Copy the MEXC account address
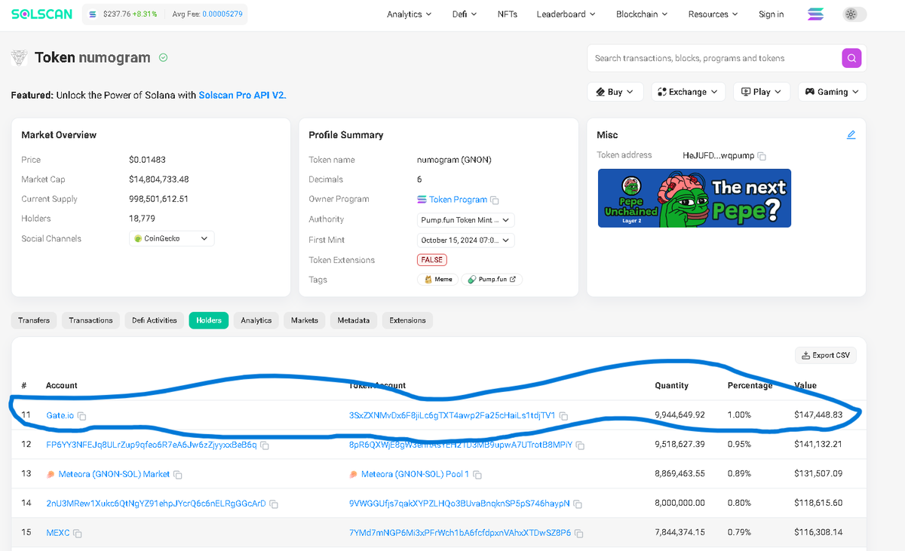This screenshot has height=551, width=905. (78, 534)
